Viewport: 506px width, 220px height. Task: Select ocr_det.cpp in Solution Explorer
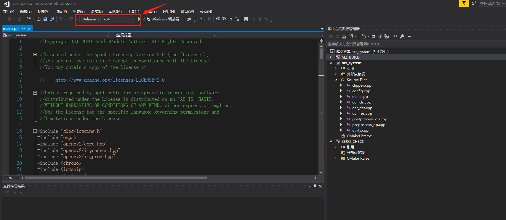(x=362, y=108)
